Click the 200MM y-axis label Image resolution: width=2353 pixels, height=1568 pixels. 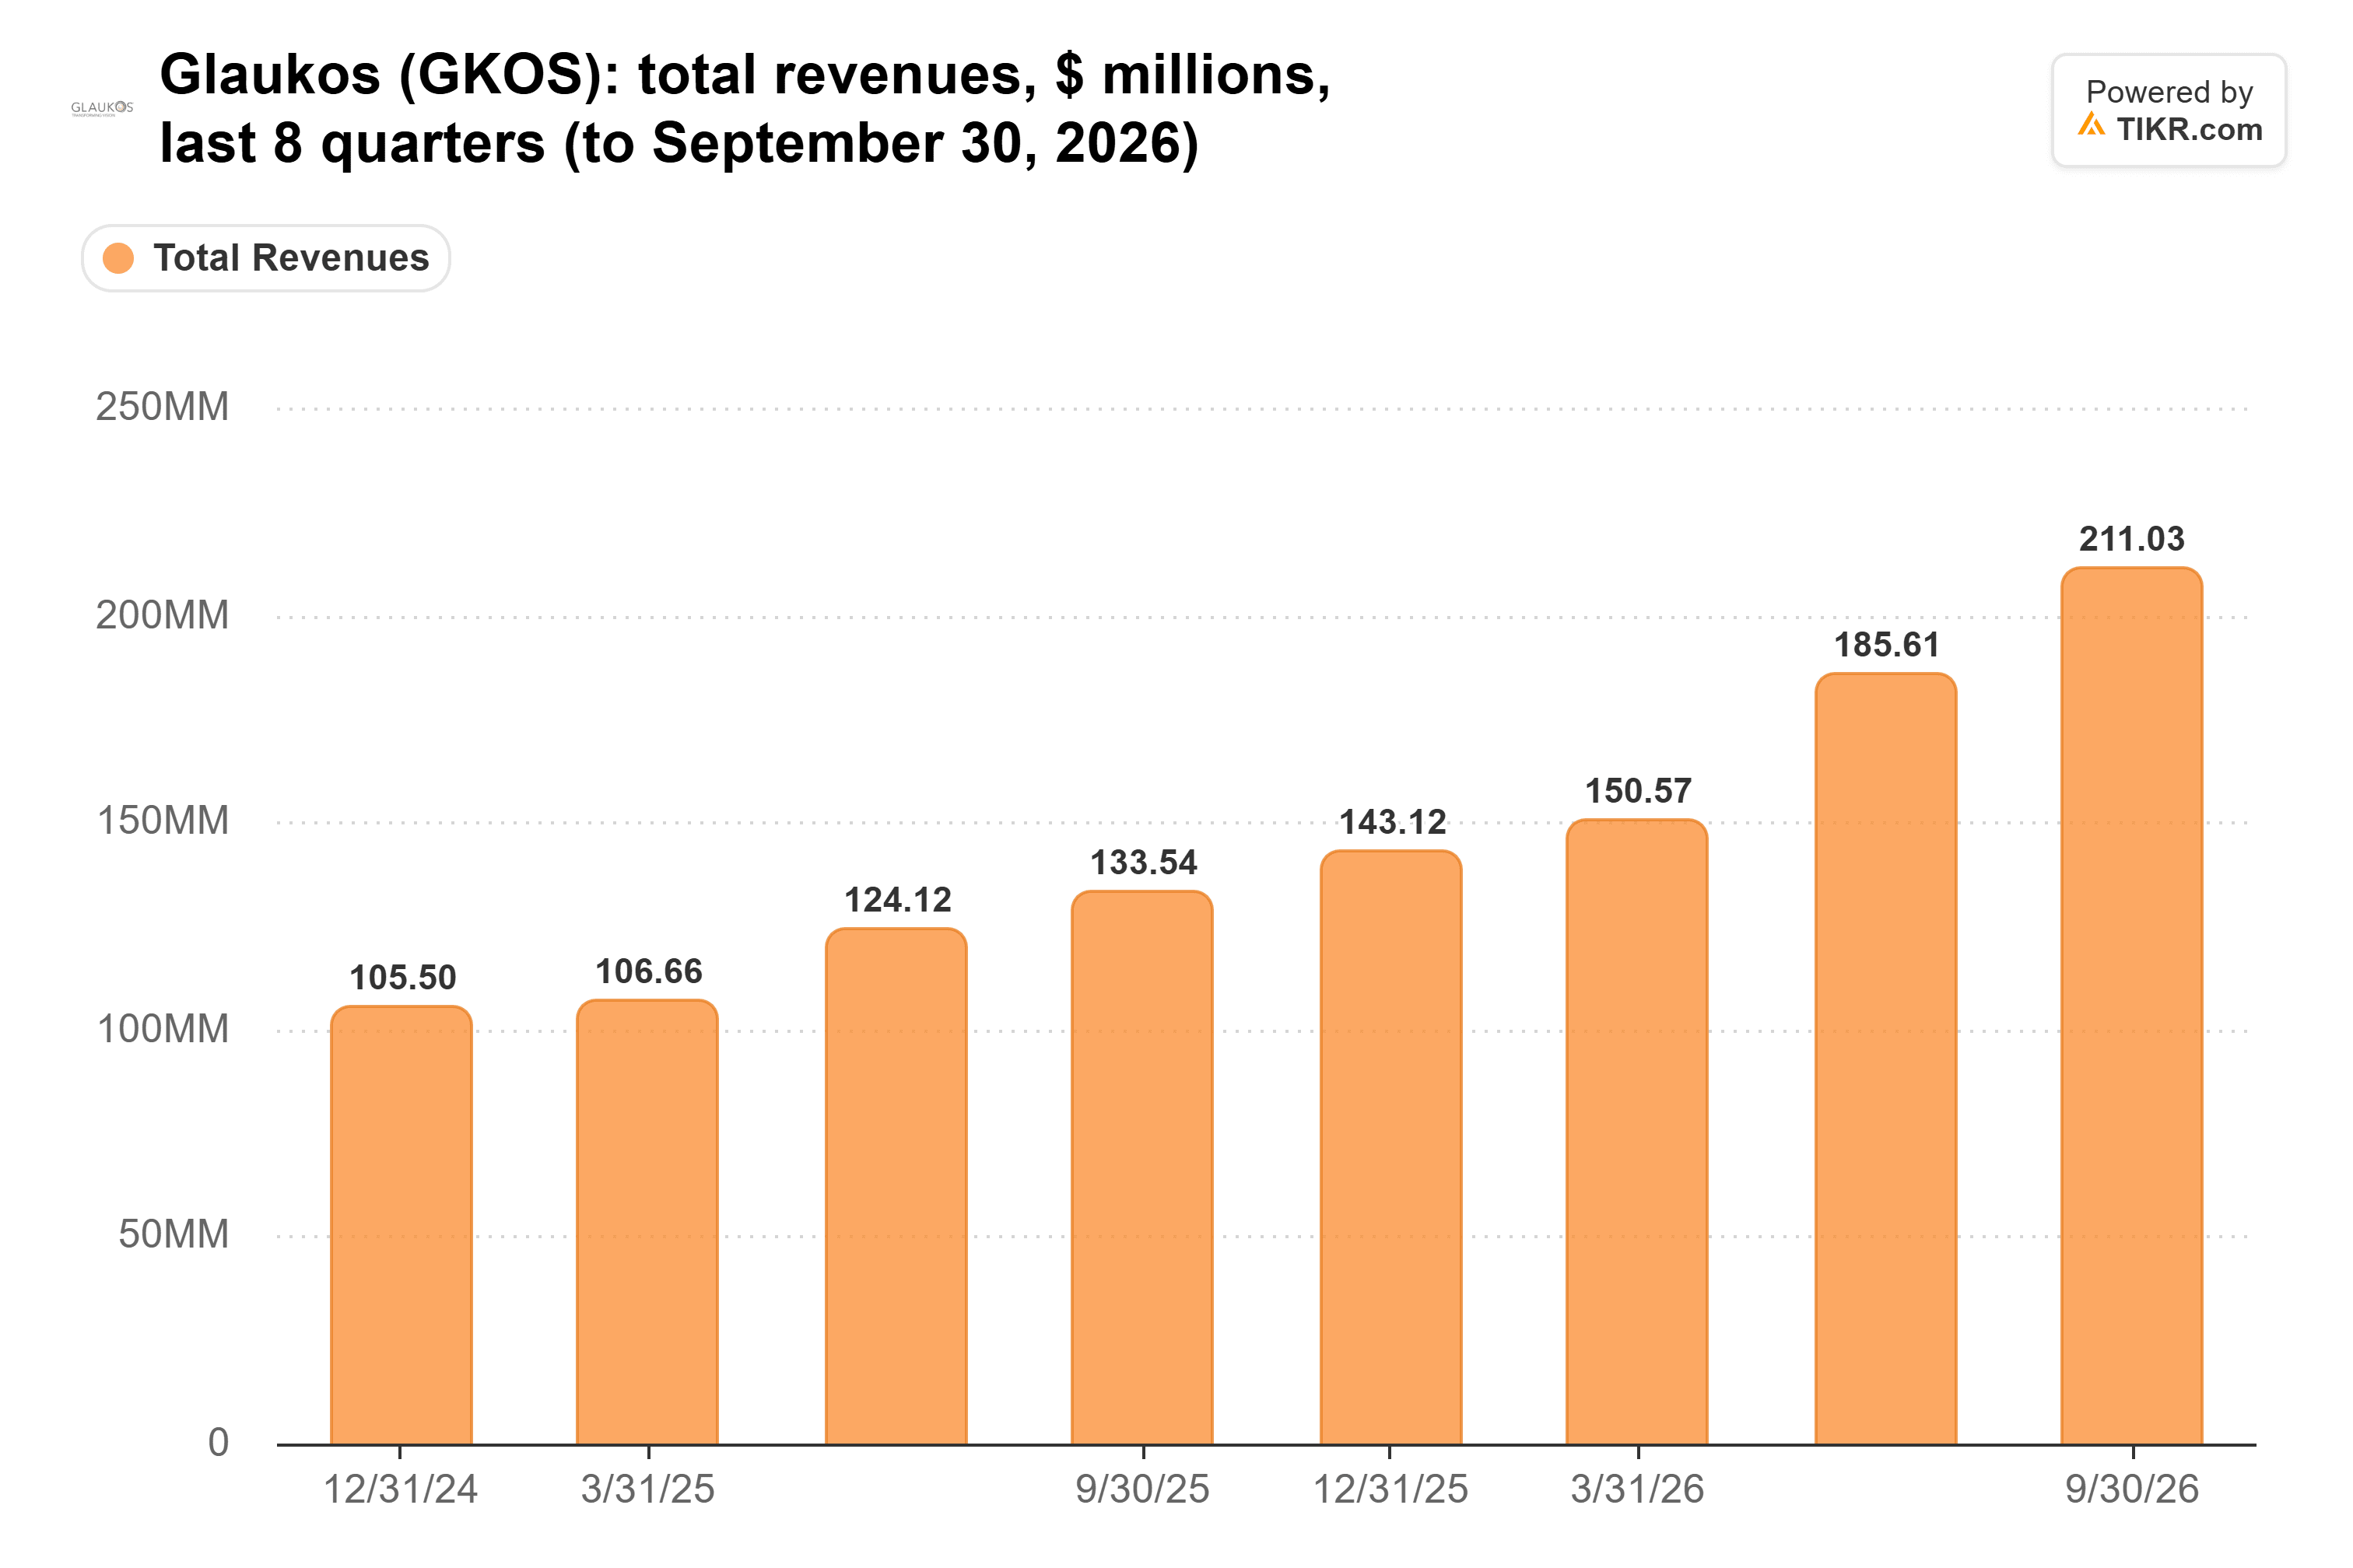[162, 615]
